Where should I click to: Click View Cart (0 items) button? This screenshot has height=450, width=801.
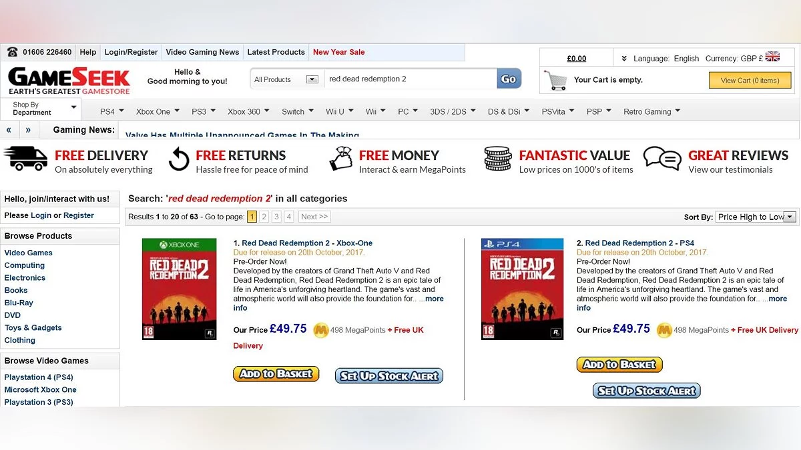pos(750,80)
